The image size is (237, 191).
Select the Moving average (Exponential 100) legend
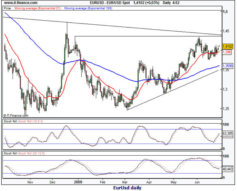pos(88,8)
